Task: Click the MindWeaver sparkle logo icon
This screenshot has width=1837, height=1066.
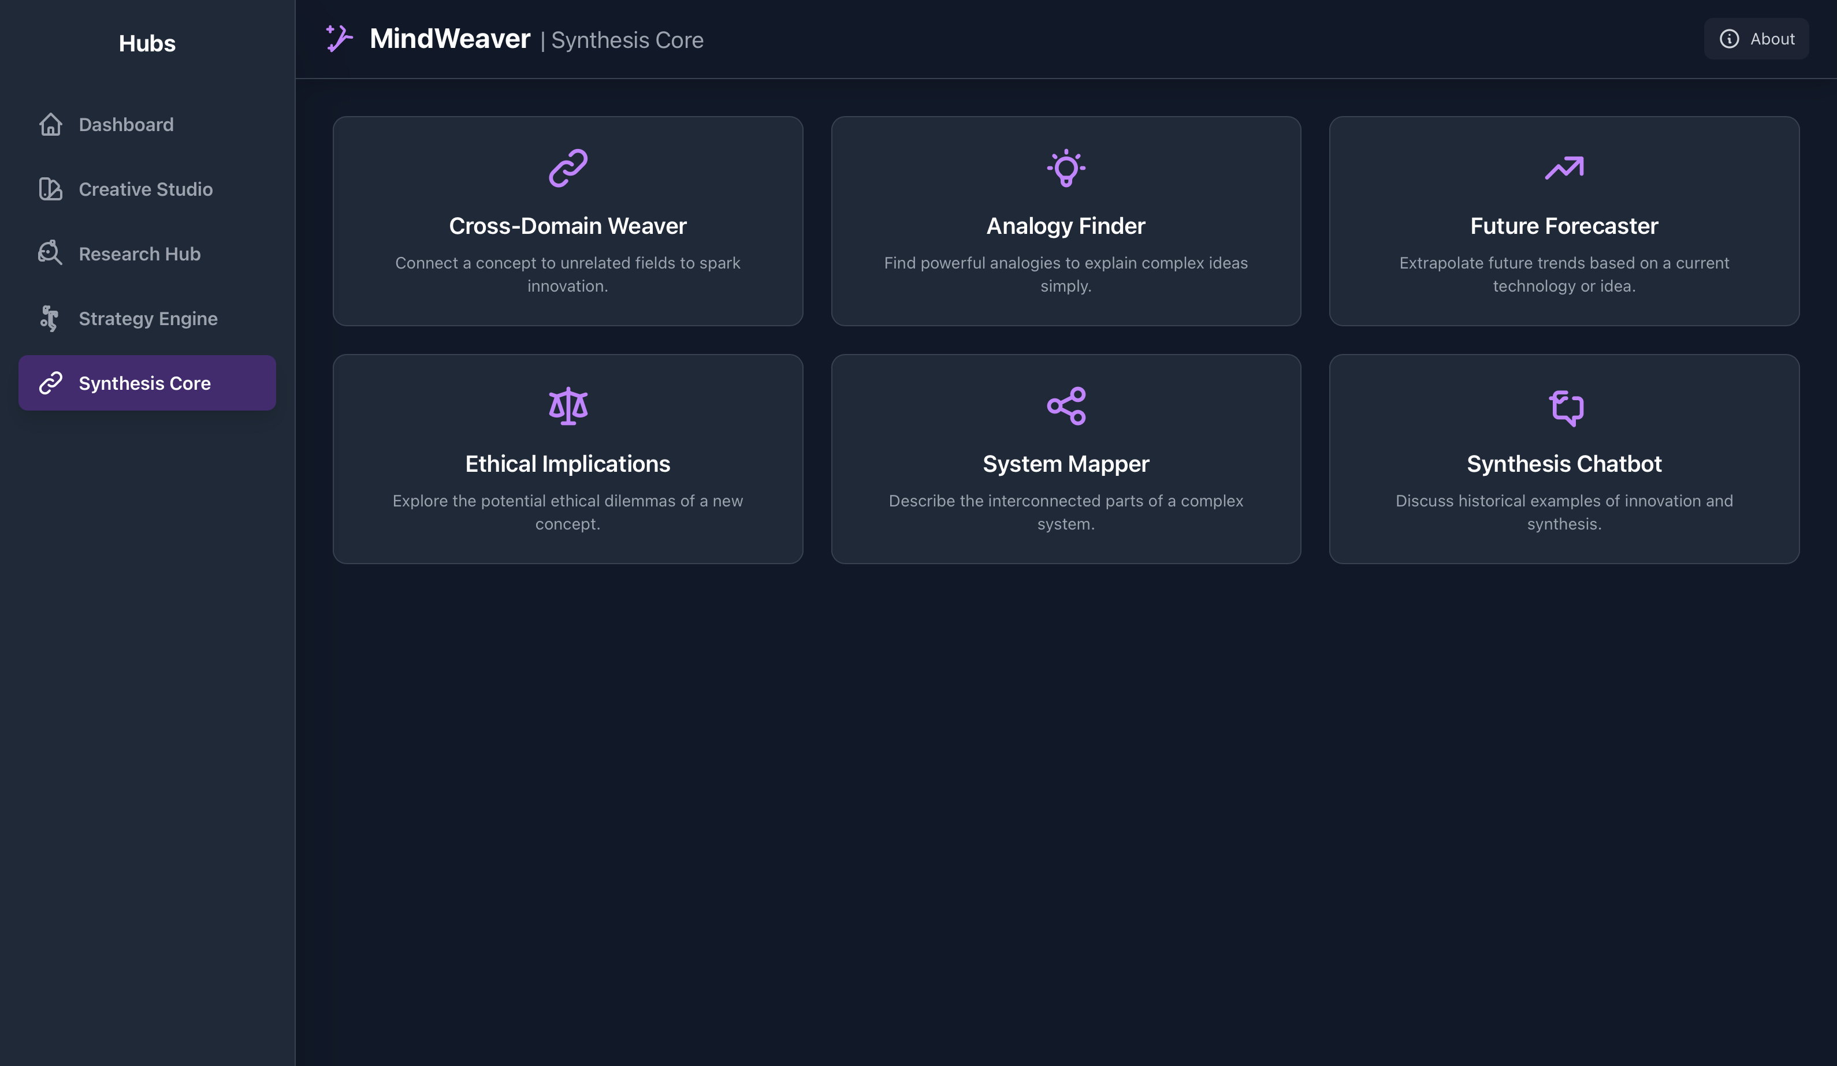Action: click(x=339, y=39)
